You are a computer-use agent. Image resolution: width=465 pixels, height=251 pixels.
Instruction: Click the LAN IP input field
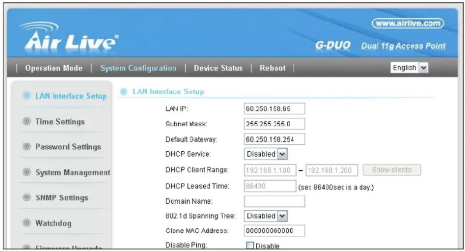(274, 109)
